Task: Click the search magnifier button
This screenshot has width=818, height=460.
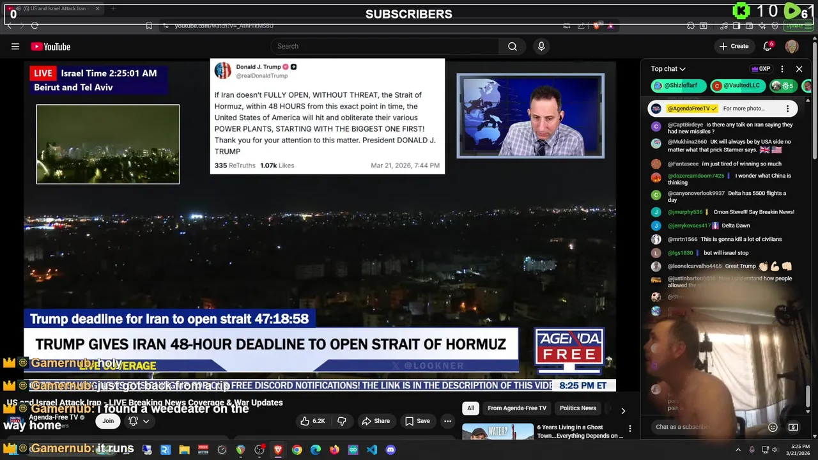Action: 513,46
